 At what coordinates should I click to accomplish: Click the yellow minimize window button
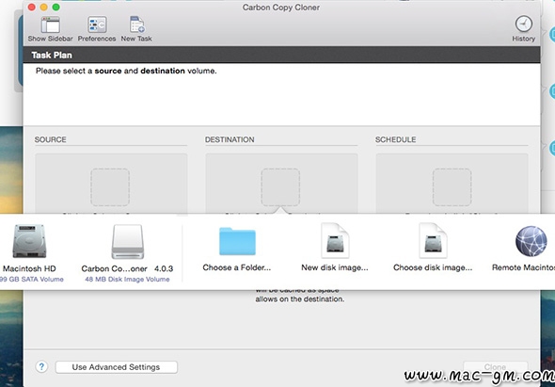(44, 8)
